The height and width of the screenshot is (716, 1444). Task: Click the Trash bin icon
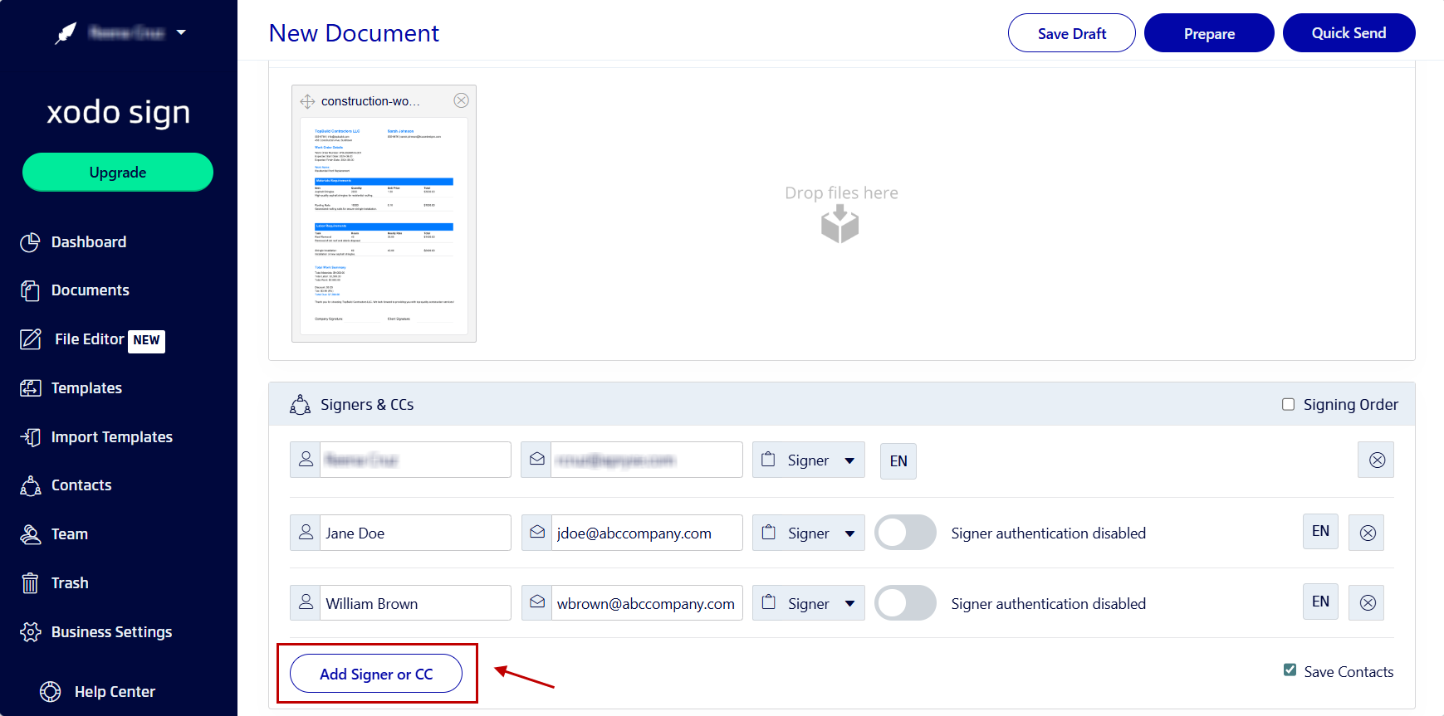pyautogui.click(x=31, y=583)
